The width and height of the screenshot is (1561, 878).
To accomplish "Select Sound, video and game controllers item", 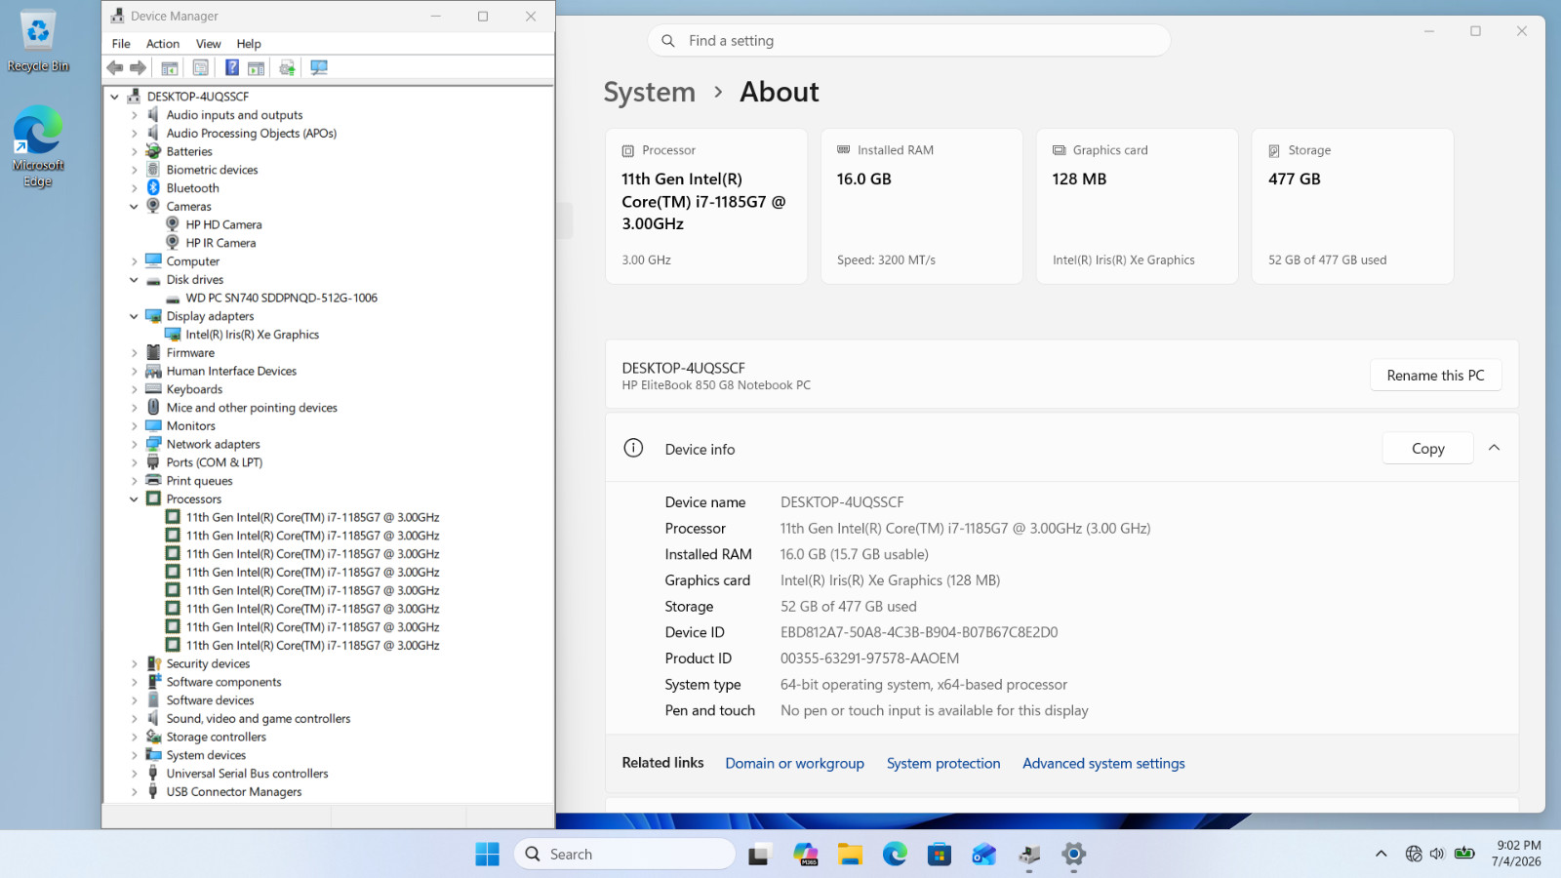I will [x=258, y=719].
